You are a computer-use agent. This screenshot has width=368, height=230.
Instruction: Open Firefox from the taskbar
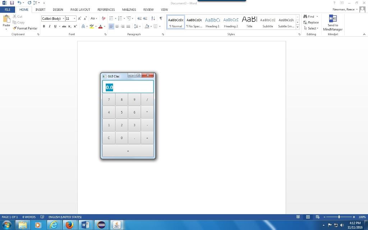click(69, 225)
